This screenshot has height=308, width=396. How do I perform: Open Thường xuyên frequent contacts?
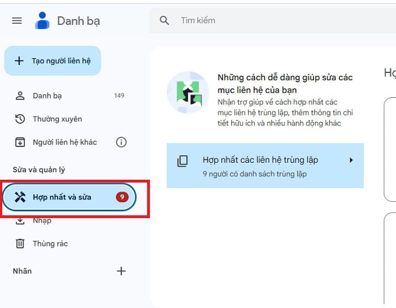click(x=68, y=119)
